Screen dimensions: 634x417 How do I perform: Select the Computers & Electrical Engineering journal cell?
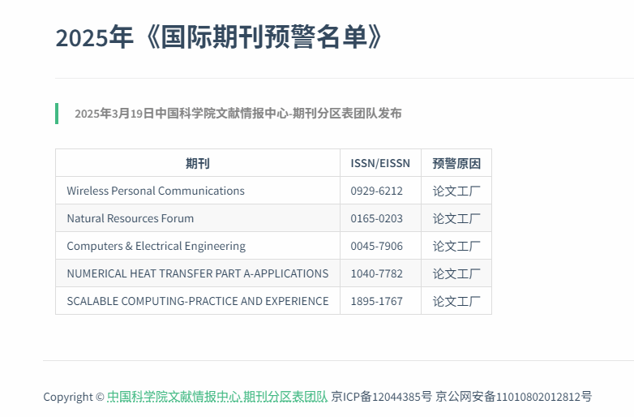click(x=156, y=246)
